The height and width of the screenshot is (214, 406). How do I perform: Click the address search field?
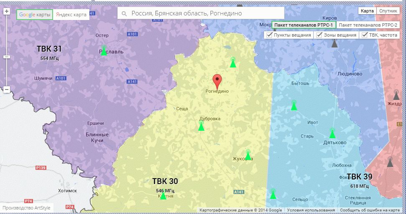(205, 13)
